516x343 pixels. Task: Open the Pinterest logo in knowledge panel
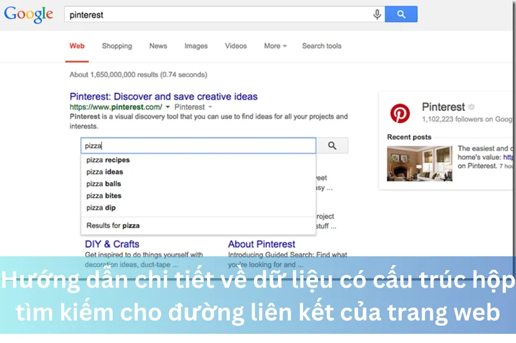pos(400,113)
